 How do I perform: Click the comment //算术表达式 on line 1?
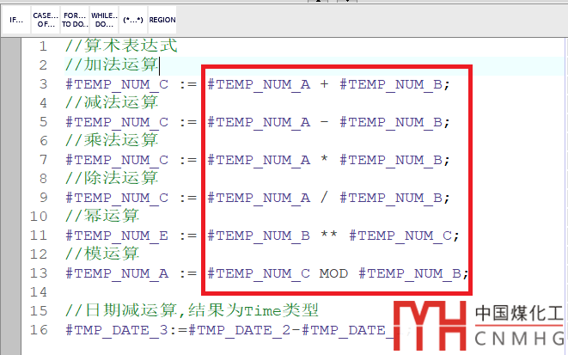tap(121, 46)
